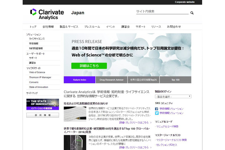Open 社名および代表取締役変更のお知らせ headline

pos(86,104)
